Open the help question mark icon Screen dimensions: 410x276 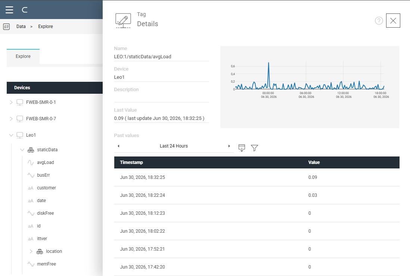coord(379,21)
